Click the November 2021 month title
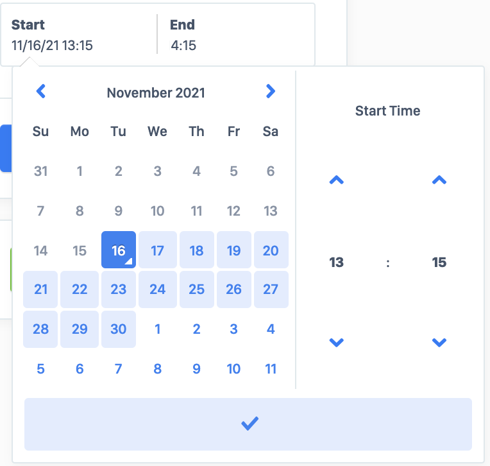This screenshot has height=466, width=490. (156, 92)
